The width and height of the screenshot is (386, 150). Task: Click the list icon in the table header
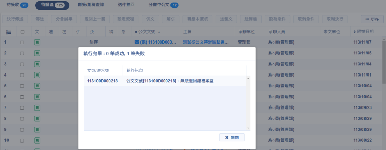(9, 32)
